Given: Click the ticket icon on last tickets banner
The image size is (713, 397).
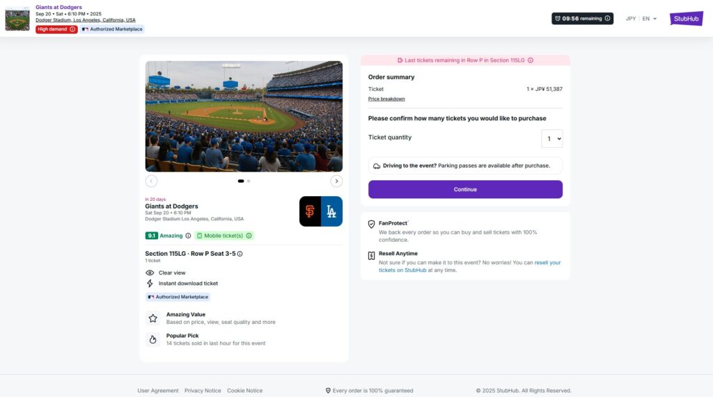Looking at the screenshot, I should (400, 60).
